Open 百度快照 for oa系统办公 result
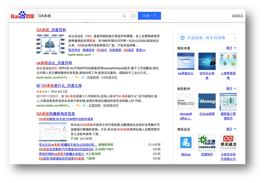 click(x=93, y=77)
